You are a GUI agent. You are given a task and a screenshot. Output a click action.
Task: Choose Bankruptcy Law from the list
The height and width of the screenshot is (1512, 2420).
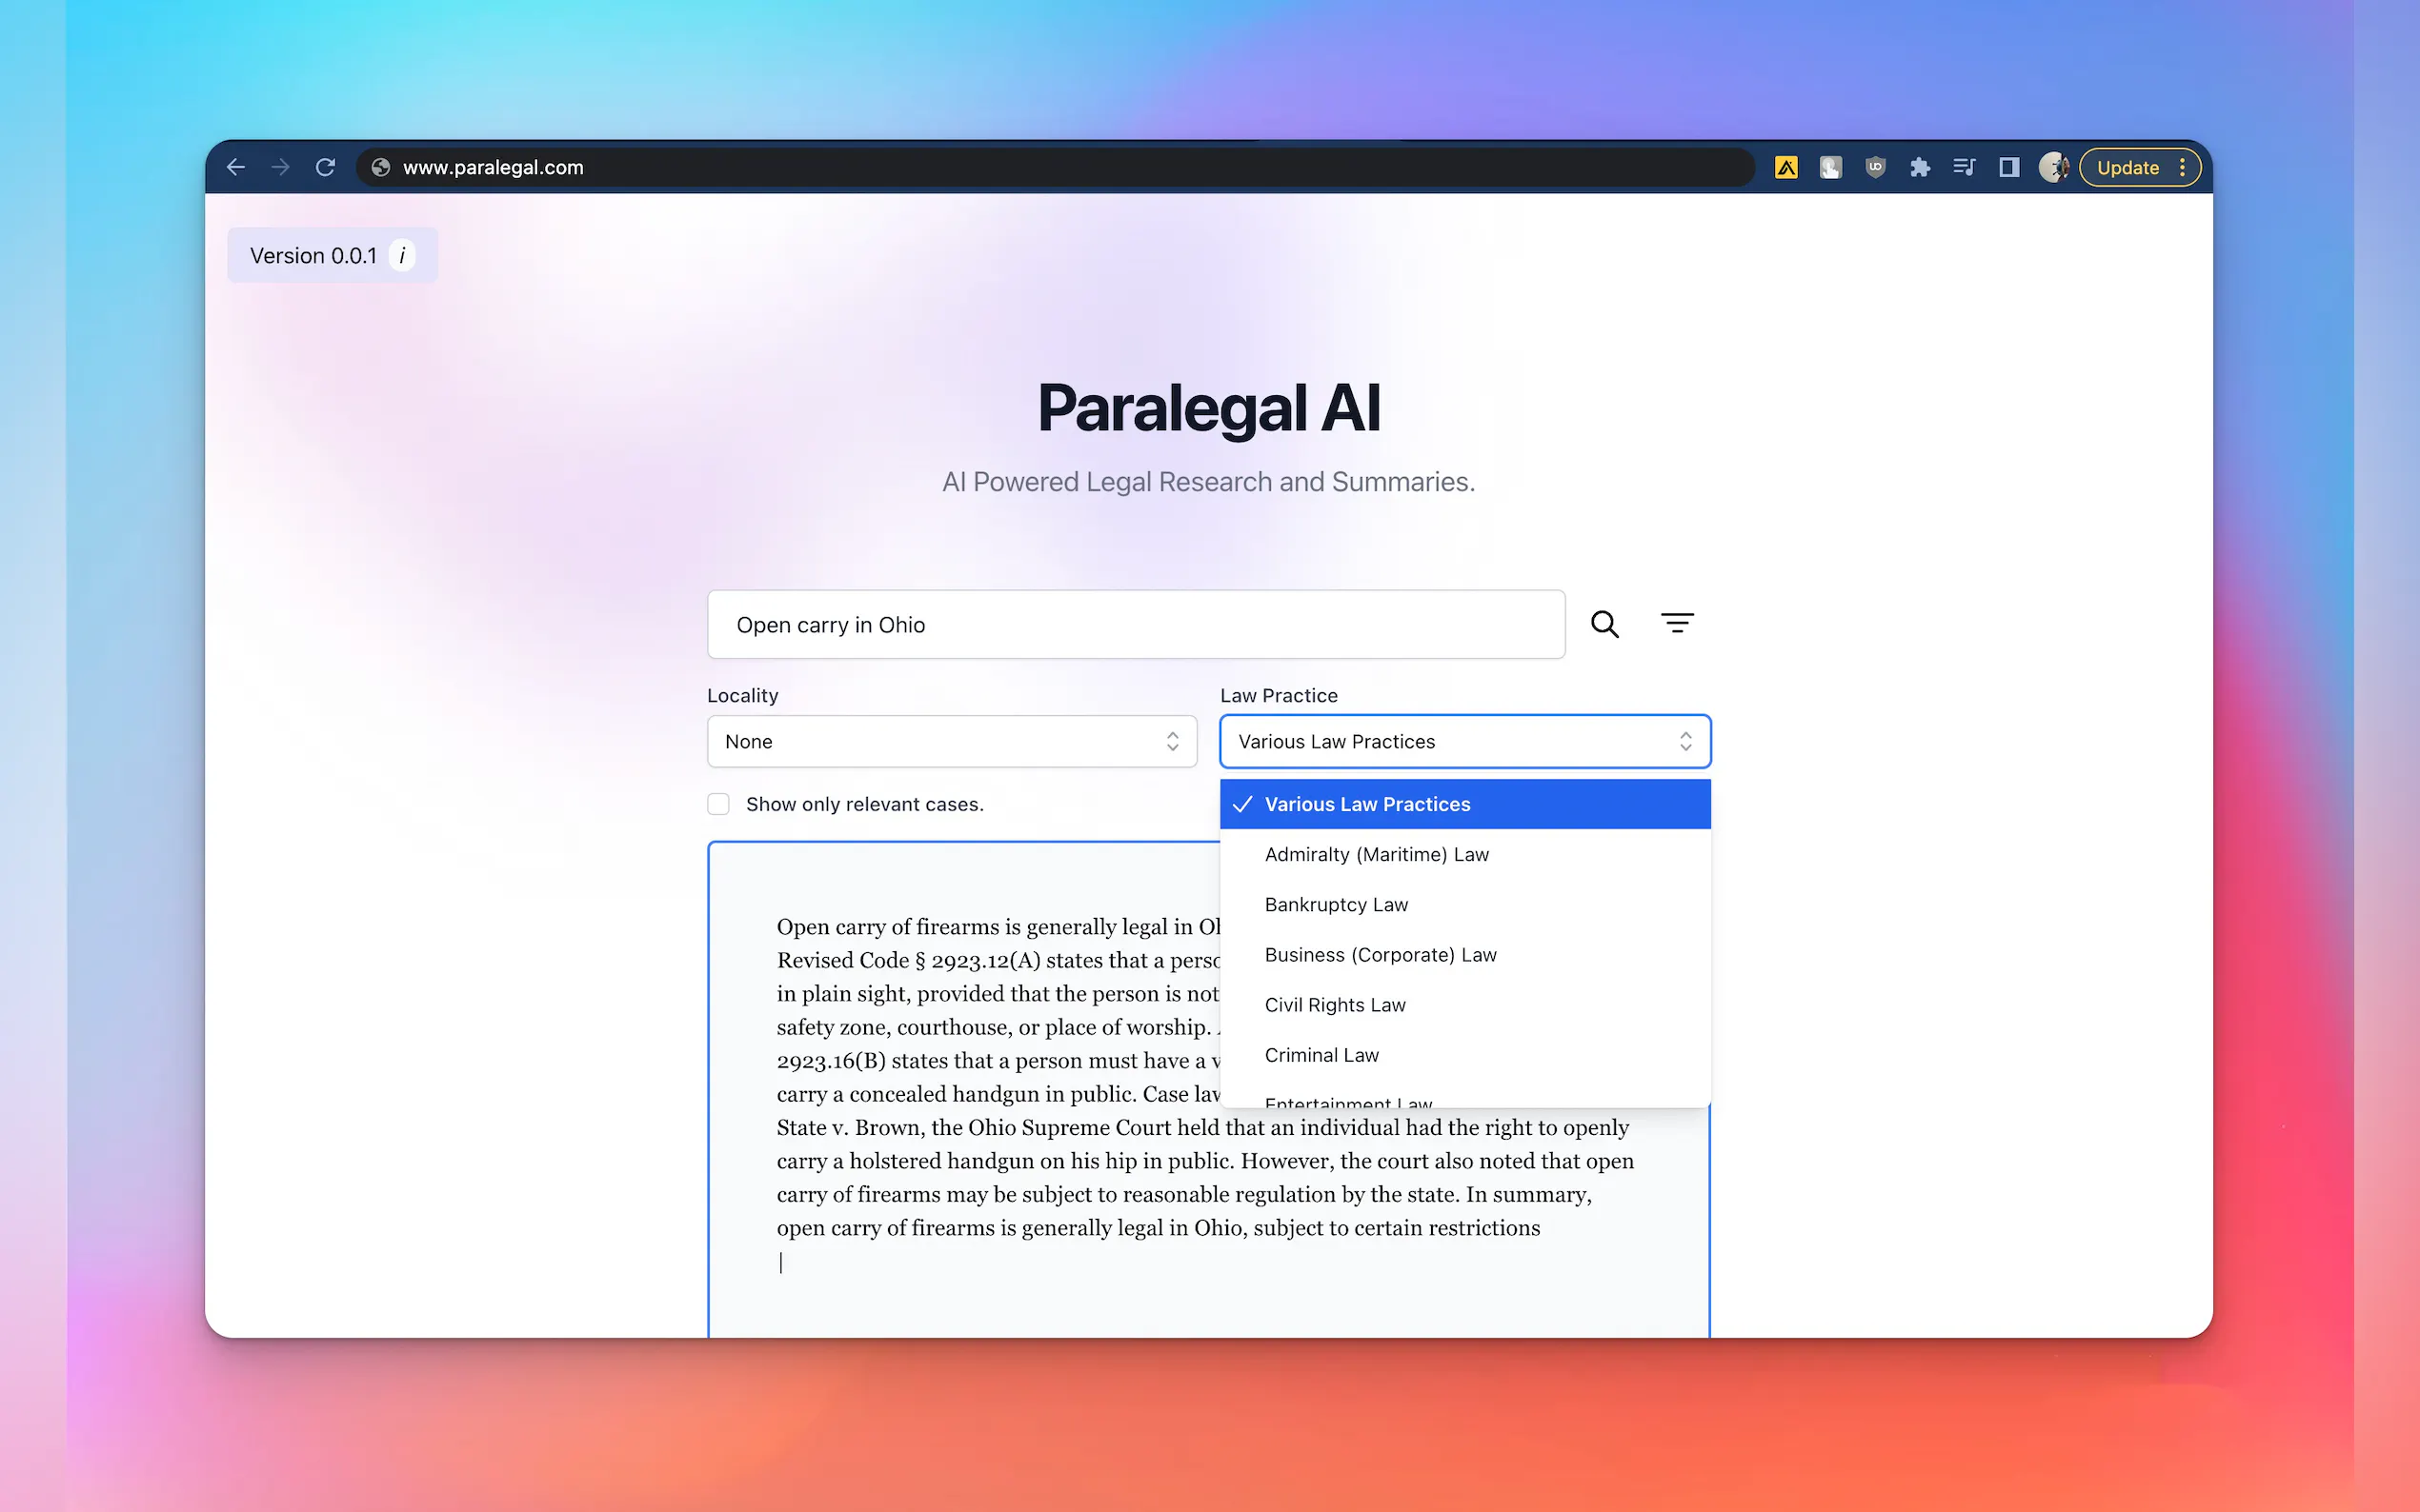tap(1337, 904)
